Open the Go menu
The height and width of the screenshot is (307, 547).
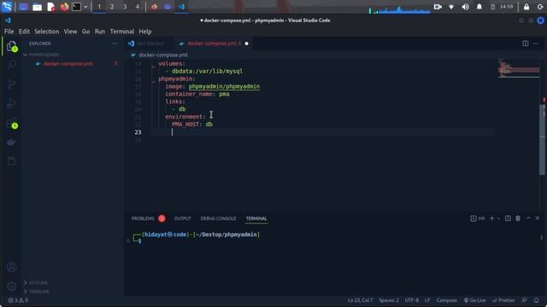click(85, 32)
